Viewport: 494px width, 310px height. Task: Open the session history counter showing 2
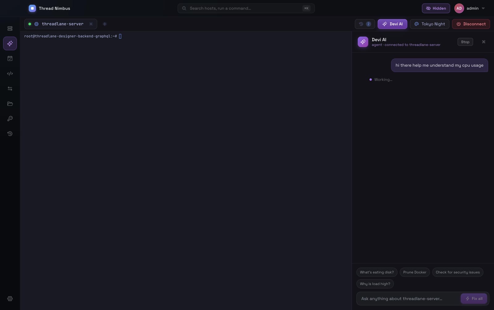[365, 24]
